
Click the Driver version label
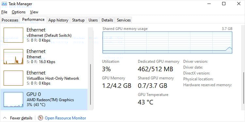tap(195, 61)
